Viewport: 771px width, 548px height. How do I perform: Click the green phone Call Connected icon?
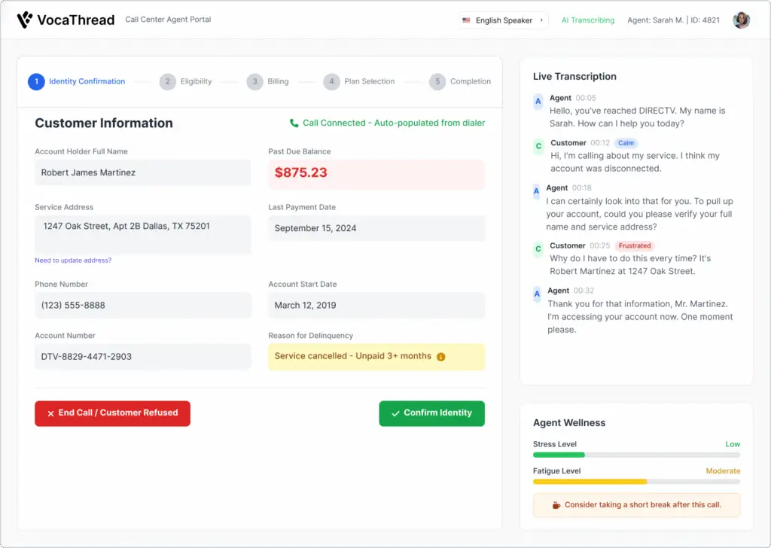pos(294,123)
